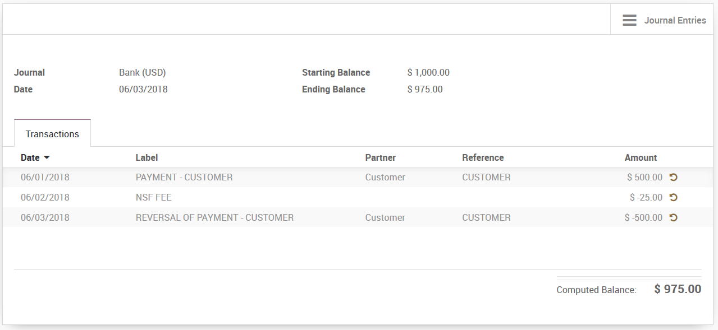Click the Bank (USD) journal value
The image size is (718, 330).
(x=142, y=72)
